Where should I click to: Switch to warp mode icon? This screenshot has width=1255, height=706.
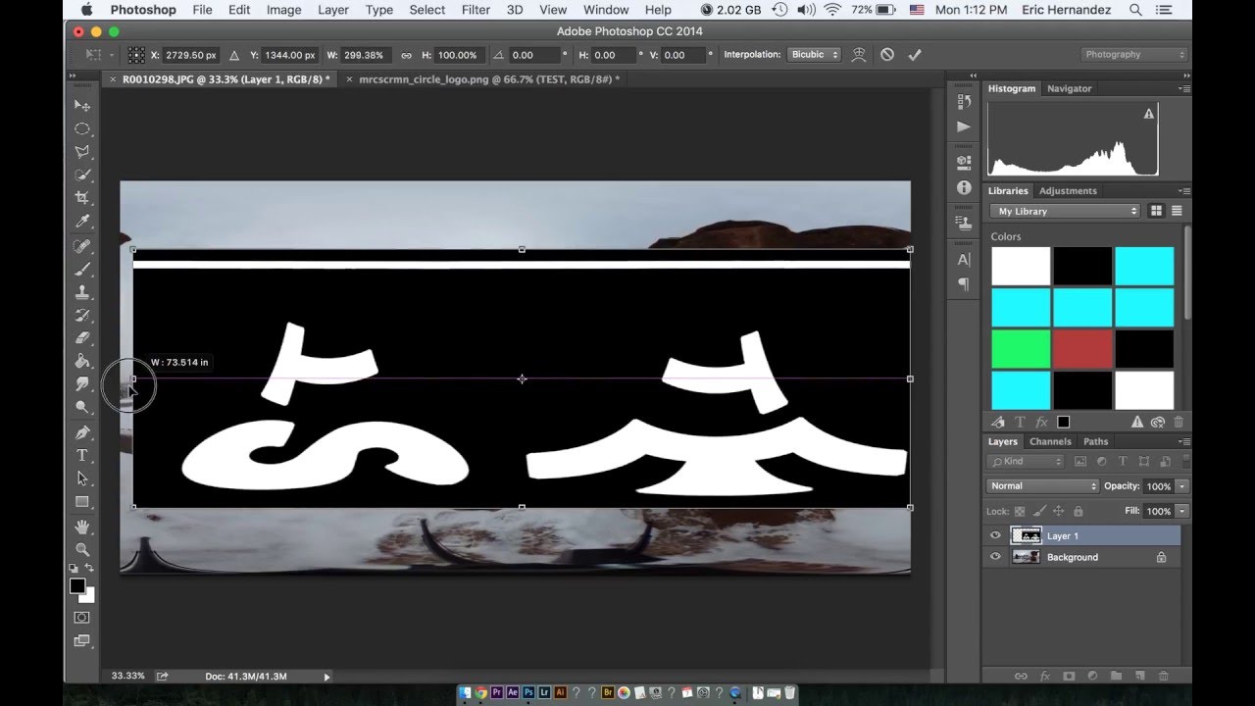click(x=860, y=55)
